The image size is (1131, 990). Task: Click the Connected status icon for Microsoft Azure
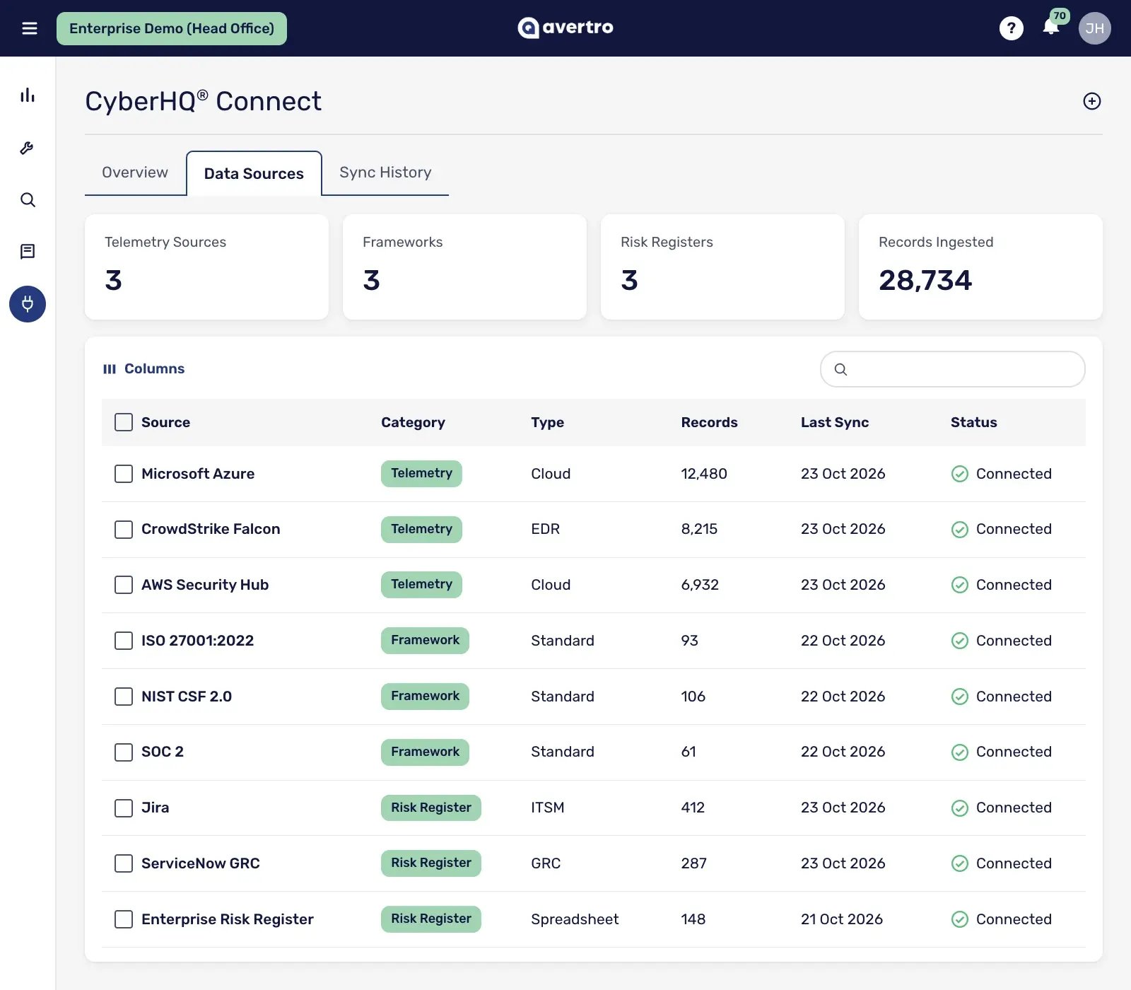(x=959, y=474)
